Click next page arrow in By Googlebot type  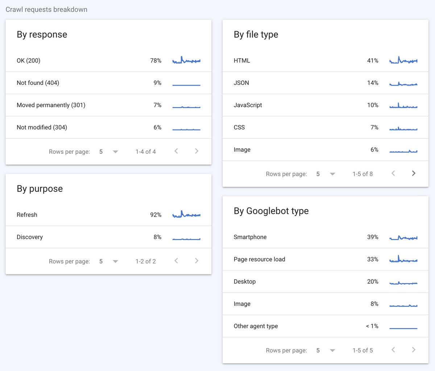click(x=414, y=350)
